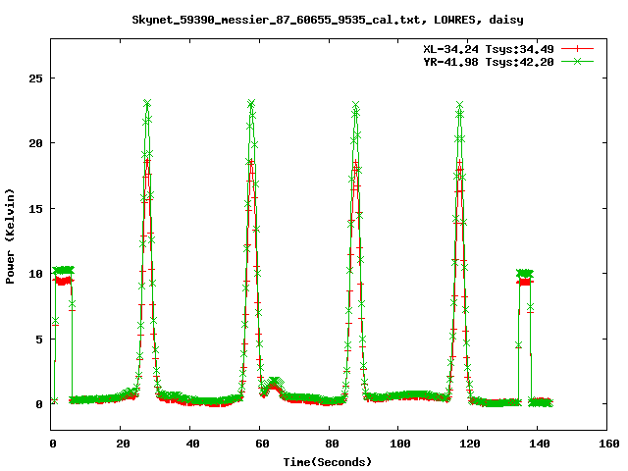Image resolution: width=628 pixels, height=471 pixels.
Task: Click the y-axis tick label 5
Action: [39, 340]
